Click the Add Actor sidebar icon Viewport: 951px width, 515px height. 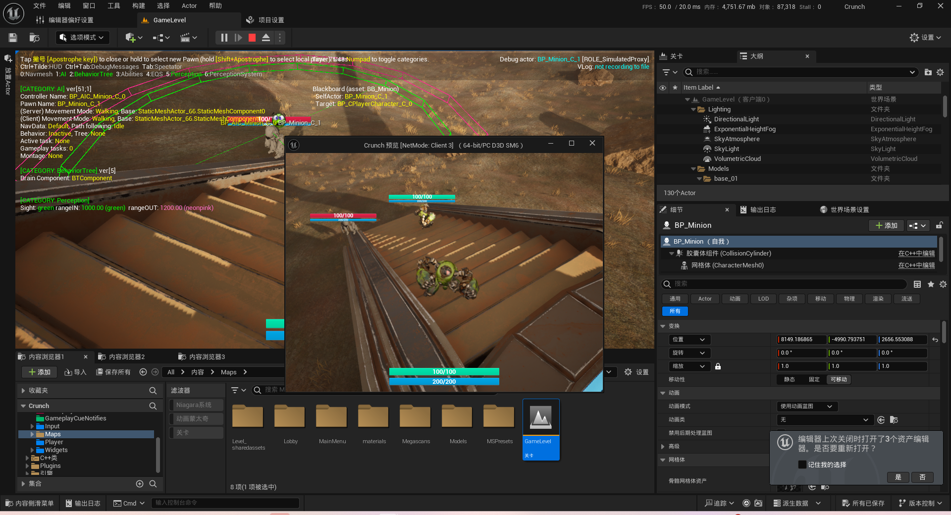click(8, 58)
